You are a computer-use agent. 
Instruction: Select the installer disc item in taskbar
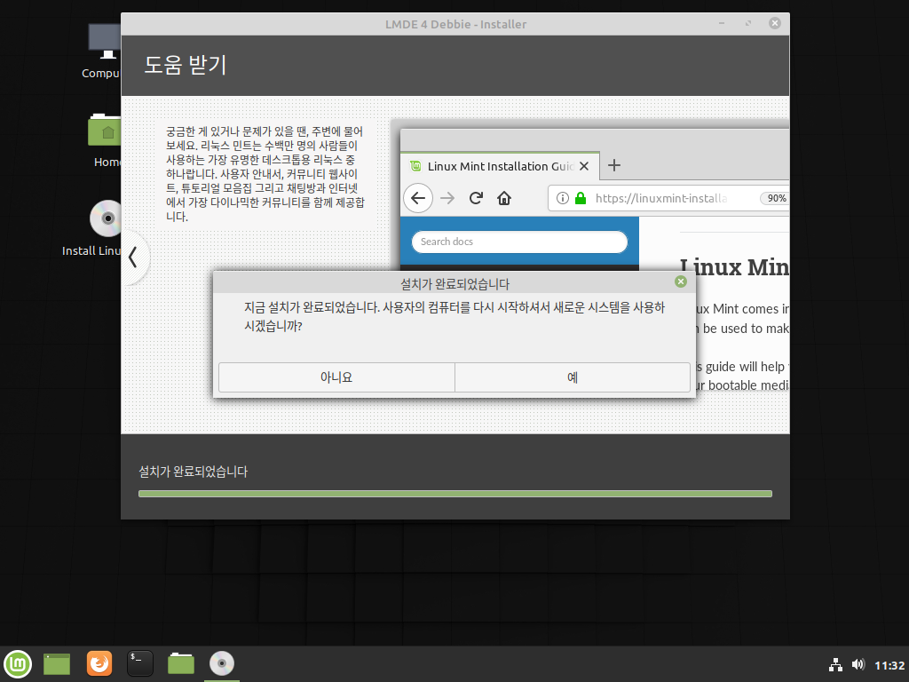click(221, 663)
